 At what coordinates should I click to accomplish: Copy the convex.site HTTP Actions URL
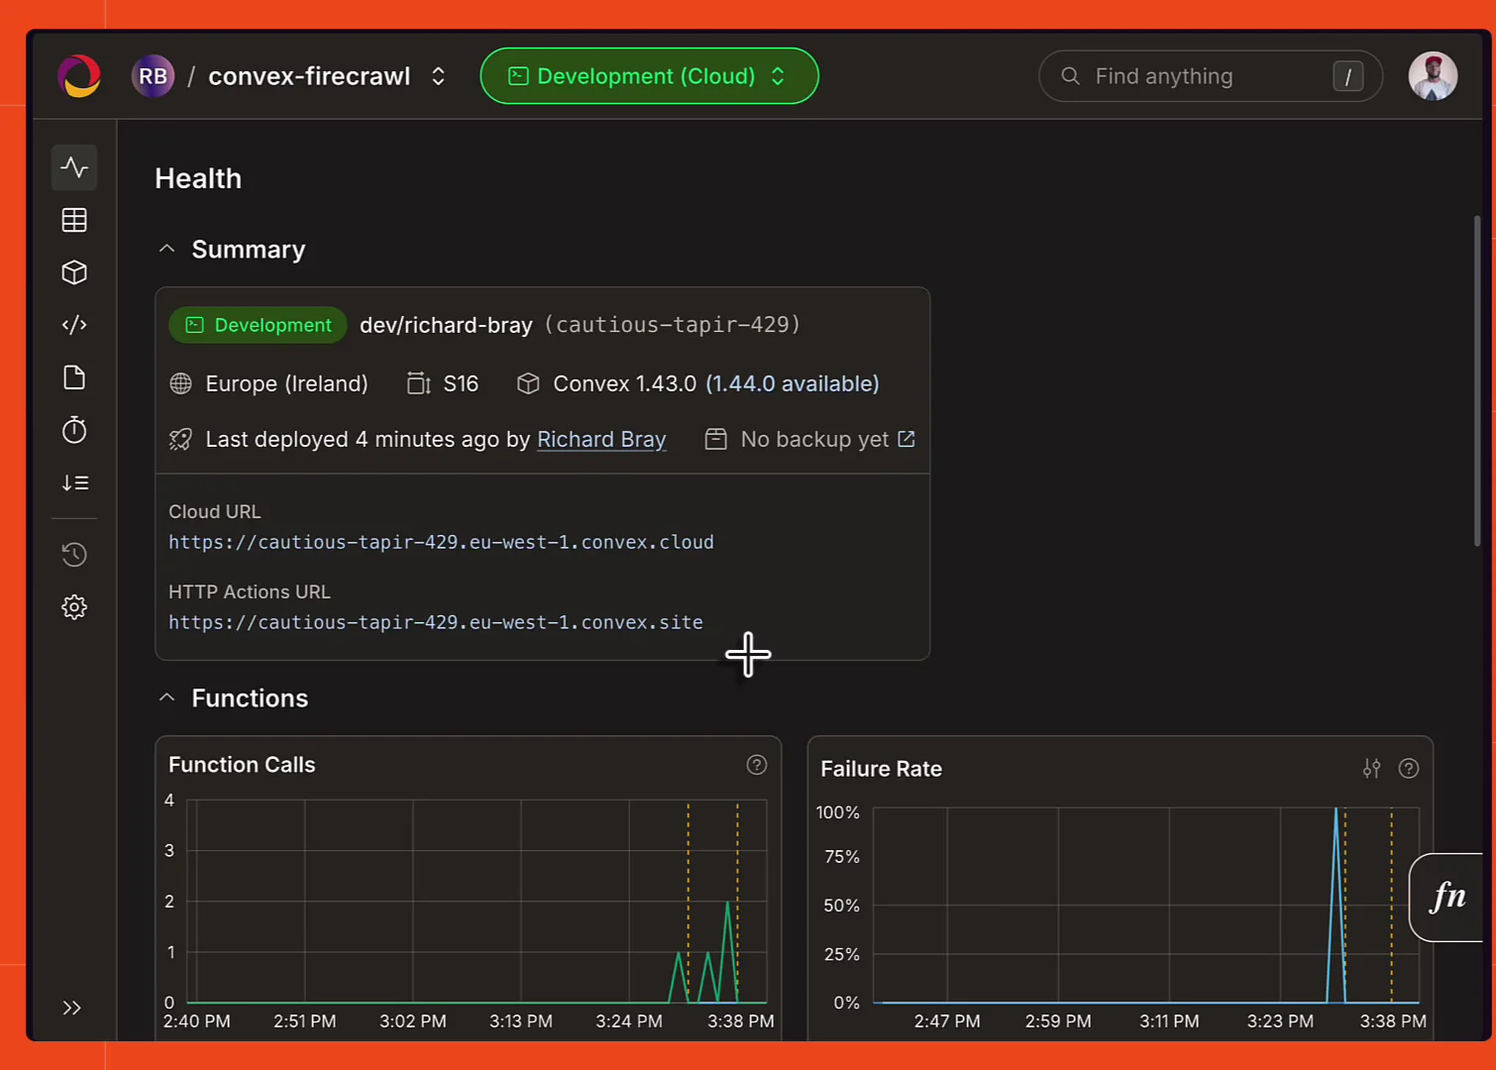(x=436, y=622)
